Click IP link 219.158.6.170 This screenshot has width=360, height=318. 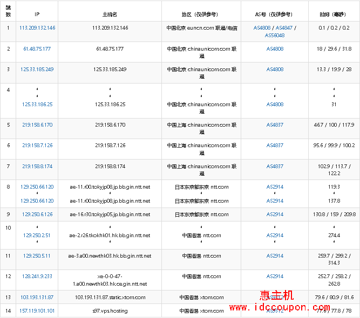tap(37, 125)
